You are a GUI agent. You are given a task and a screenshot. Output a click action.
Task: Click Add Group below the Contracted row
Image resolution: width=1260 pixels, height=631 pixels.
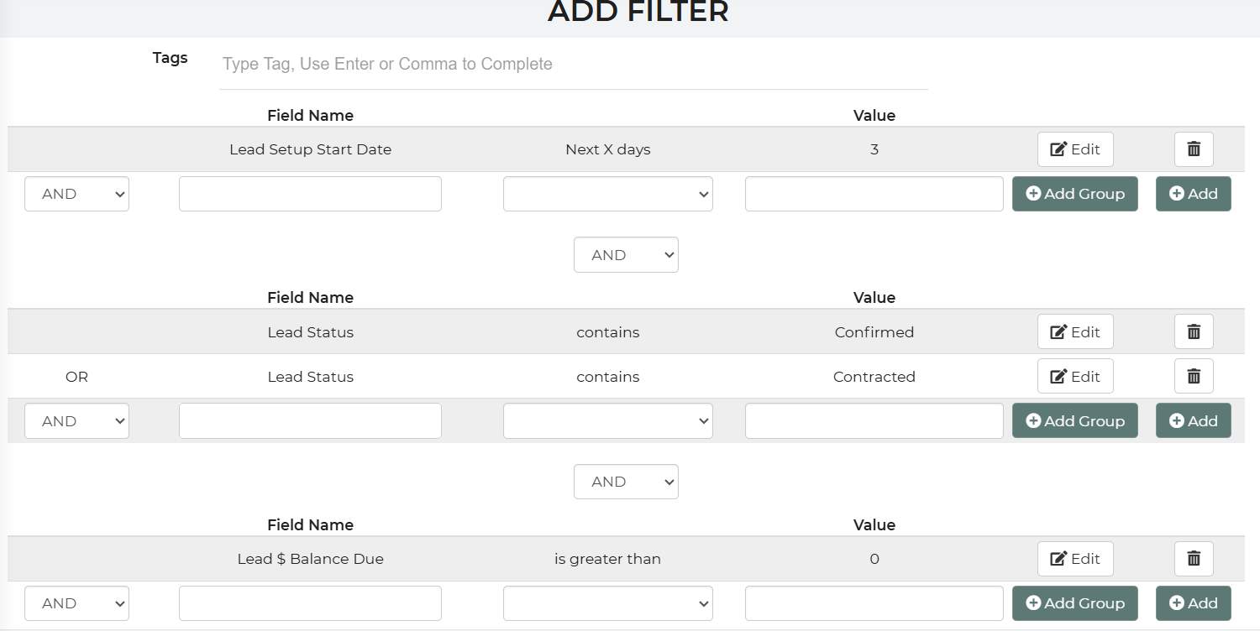tap(1075, 420)
